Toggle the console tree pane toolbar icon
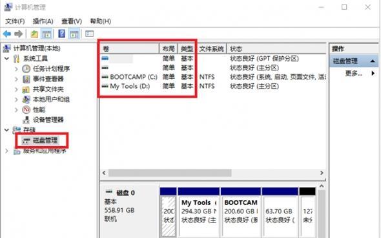The height and width of the screenshot is (238, 381). tap(46, 34)
